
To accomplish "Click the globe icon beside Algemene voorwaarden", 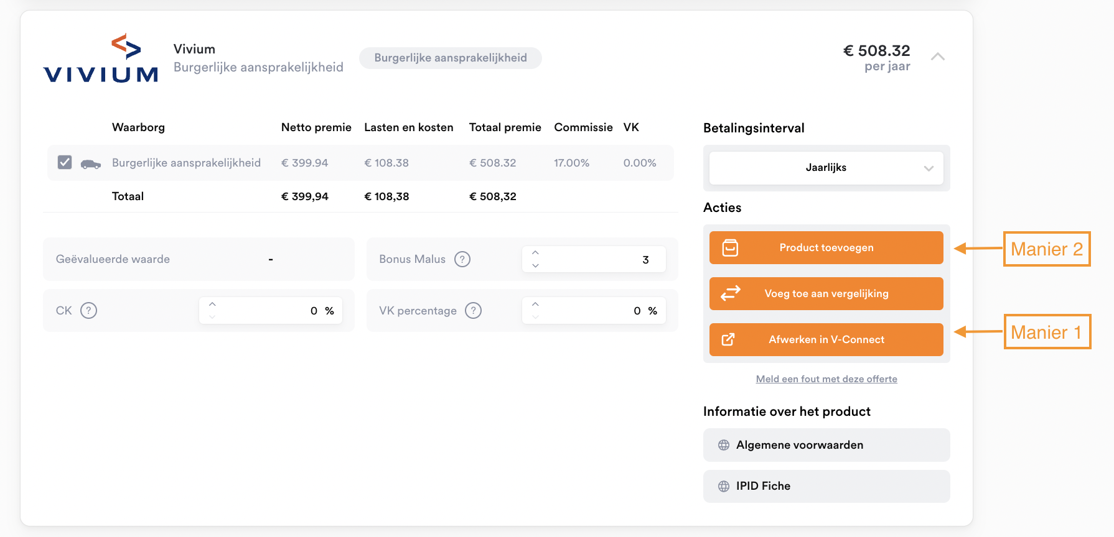I will coord(724,445).
